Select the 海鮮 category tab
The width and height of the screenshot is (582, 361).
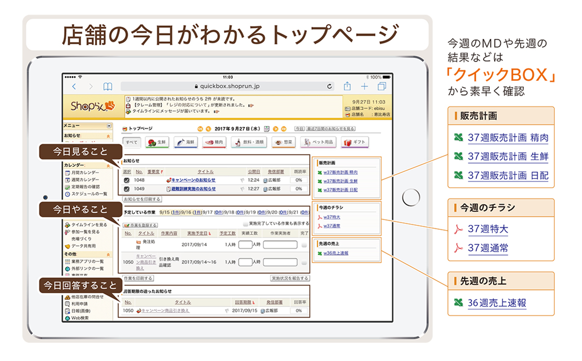click(185, 142)
